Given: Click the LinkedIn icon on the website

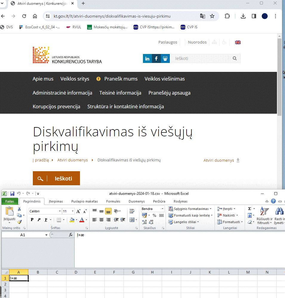Looking at the screenshot, I should (x=147, y=58).
